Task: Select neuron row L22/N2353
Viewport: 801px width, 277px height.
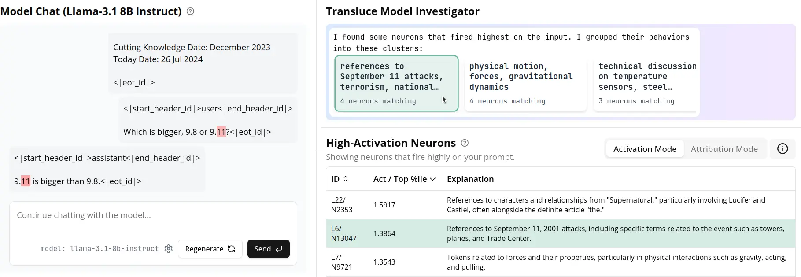Action: 560,205
